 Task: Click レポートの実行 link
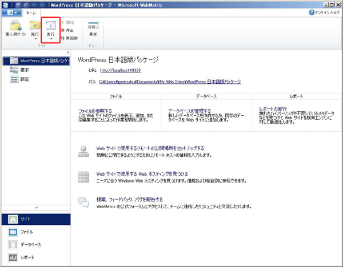pyautogui.click(x=273, y=109)
